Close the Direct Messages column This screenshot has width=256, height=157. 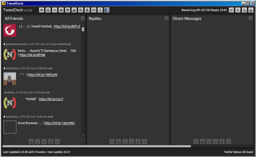point(250,18)
